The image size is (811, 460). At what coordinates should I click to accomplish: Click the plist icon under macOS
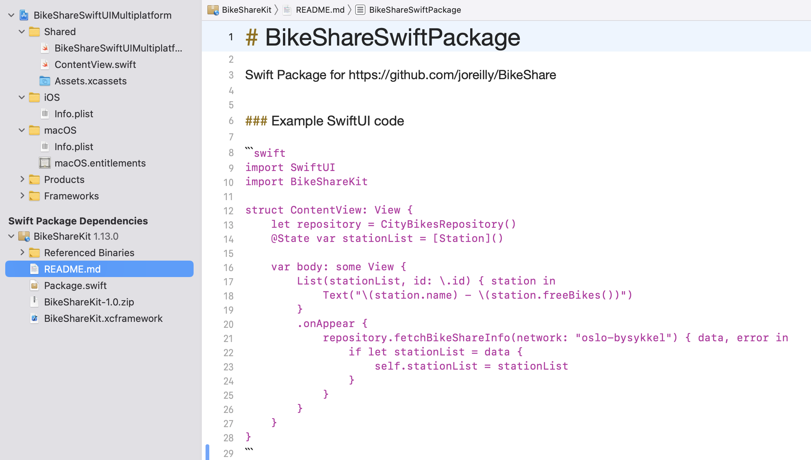[x=45, y=147]
